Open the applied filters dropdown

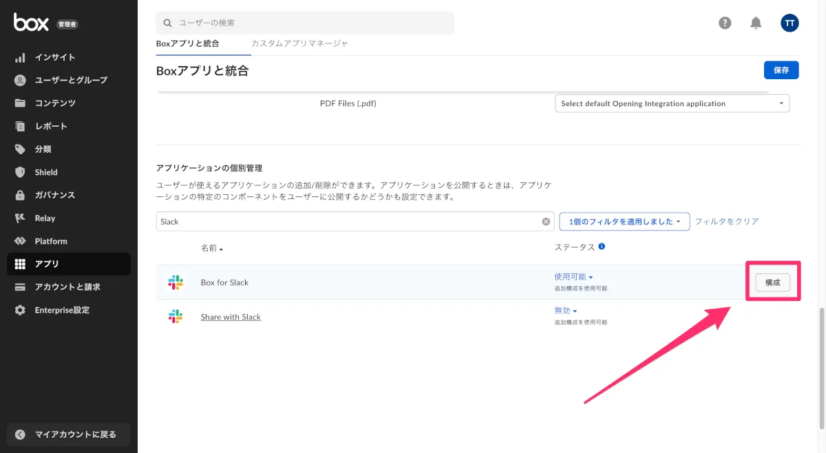[x=624, y=222]
